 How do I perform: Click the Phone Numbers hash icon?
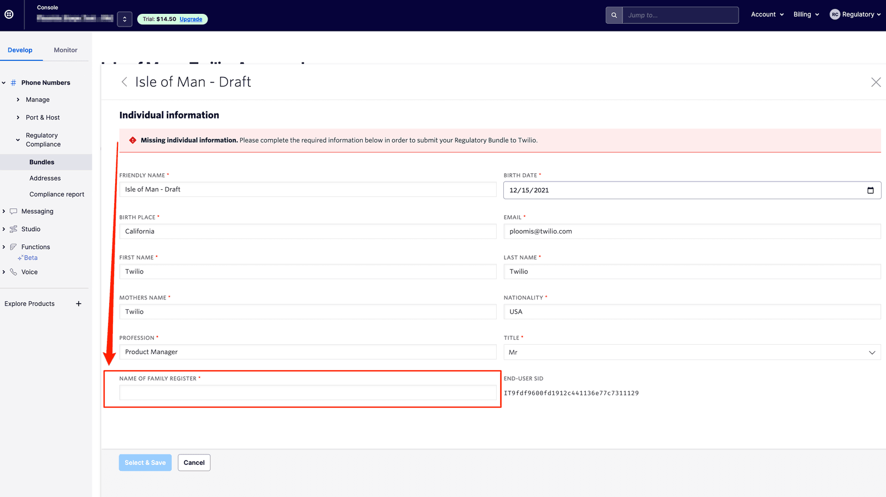click(13, 83)
